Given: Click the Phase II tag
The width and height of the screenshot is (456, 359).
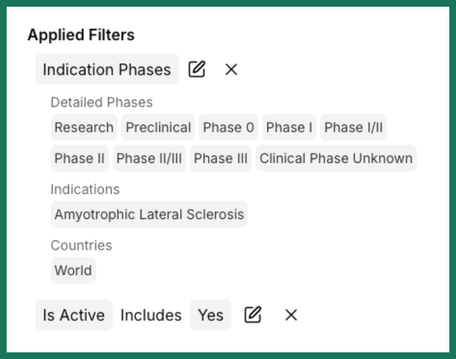Looking at the screenshot, I should [x=80, y=158].
